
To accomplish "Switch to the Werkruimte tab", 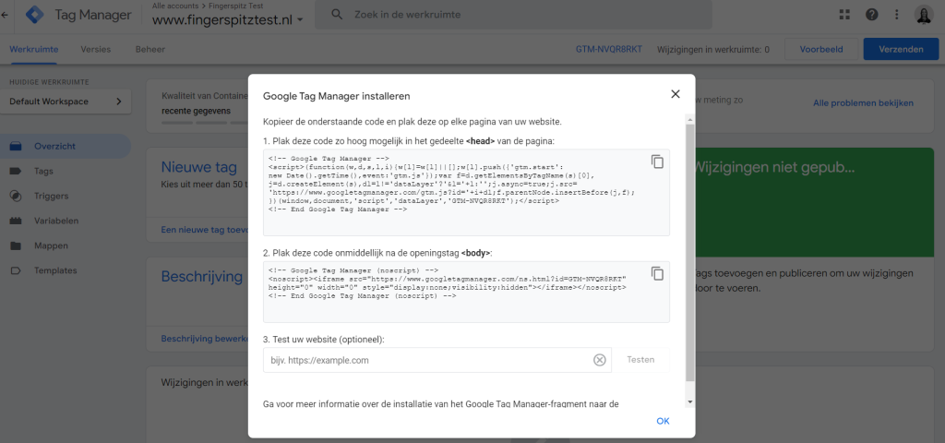I will (34, 50).
